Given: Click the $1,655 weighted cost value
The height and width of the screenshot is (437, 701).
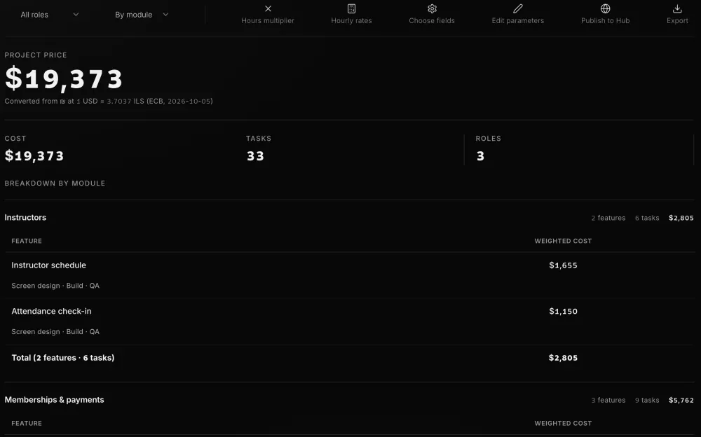Looking at the screenshot, I should pos(564,265).
